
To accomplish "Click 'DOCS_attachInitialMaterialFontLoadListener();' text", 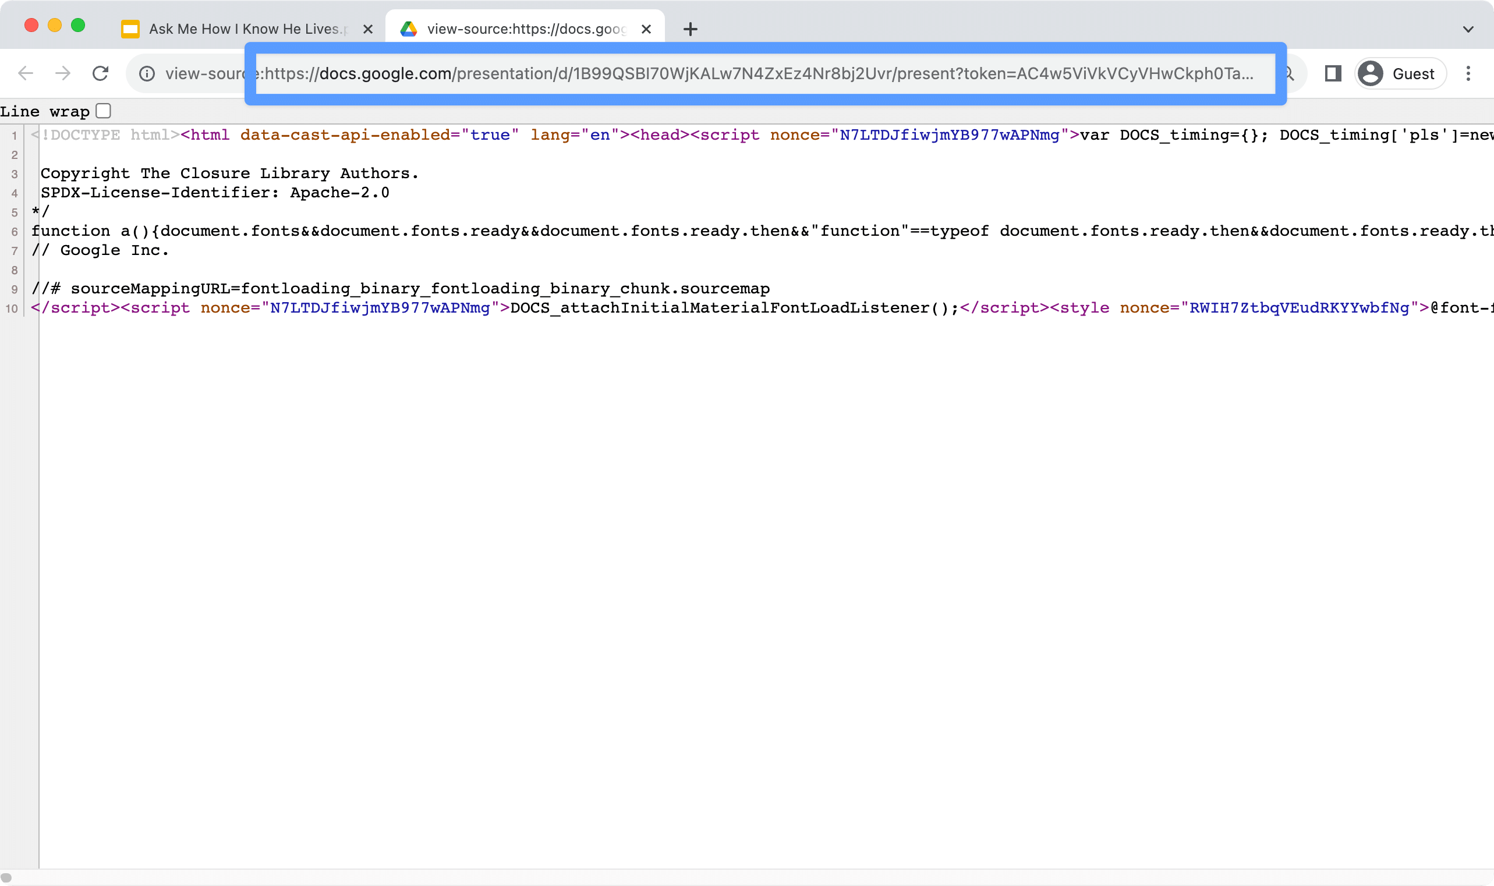I will (x=734, y=307).
